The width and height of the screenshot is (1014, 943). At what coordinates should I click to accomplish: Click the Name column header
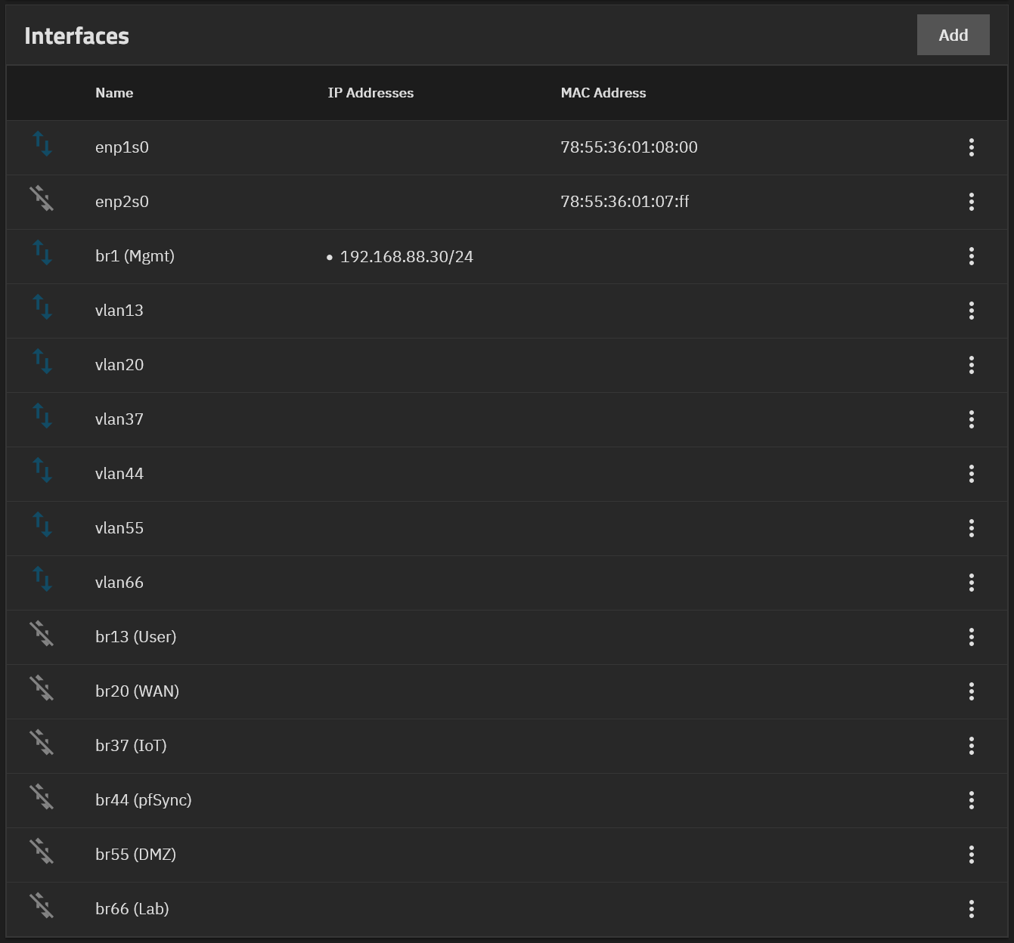coord(114,93)
